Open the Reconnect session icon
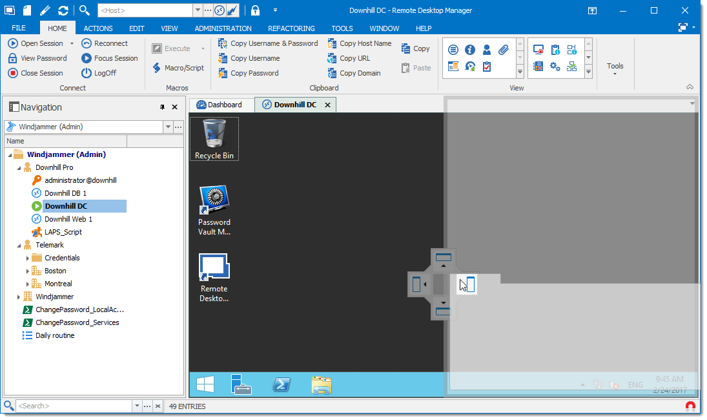Screen dimensions: 707x420 tap(108, 43)
